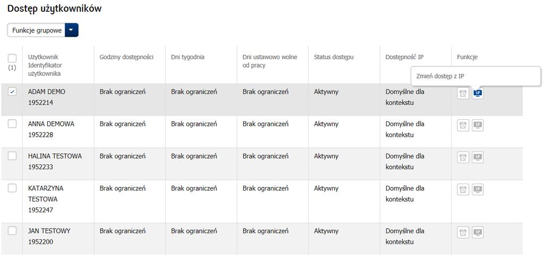Expand the Funkcje grupowe dropdown arrow
This screenshot has width=544, height=258.
point(72,30)
